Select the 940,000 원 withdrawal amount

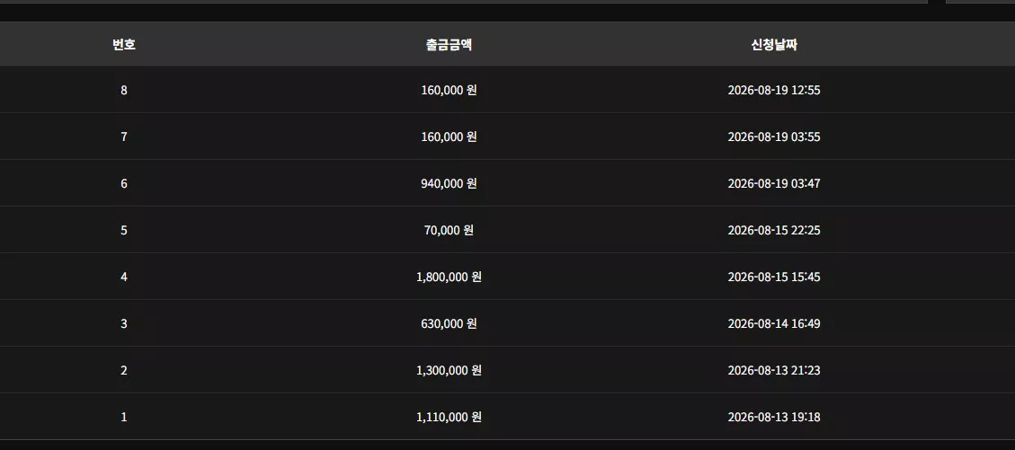(x=449, y=183)
